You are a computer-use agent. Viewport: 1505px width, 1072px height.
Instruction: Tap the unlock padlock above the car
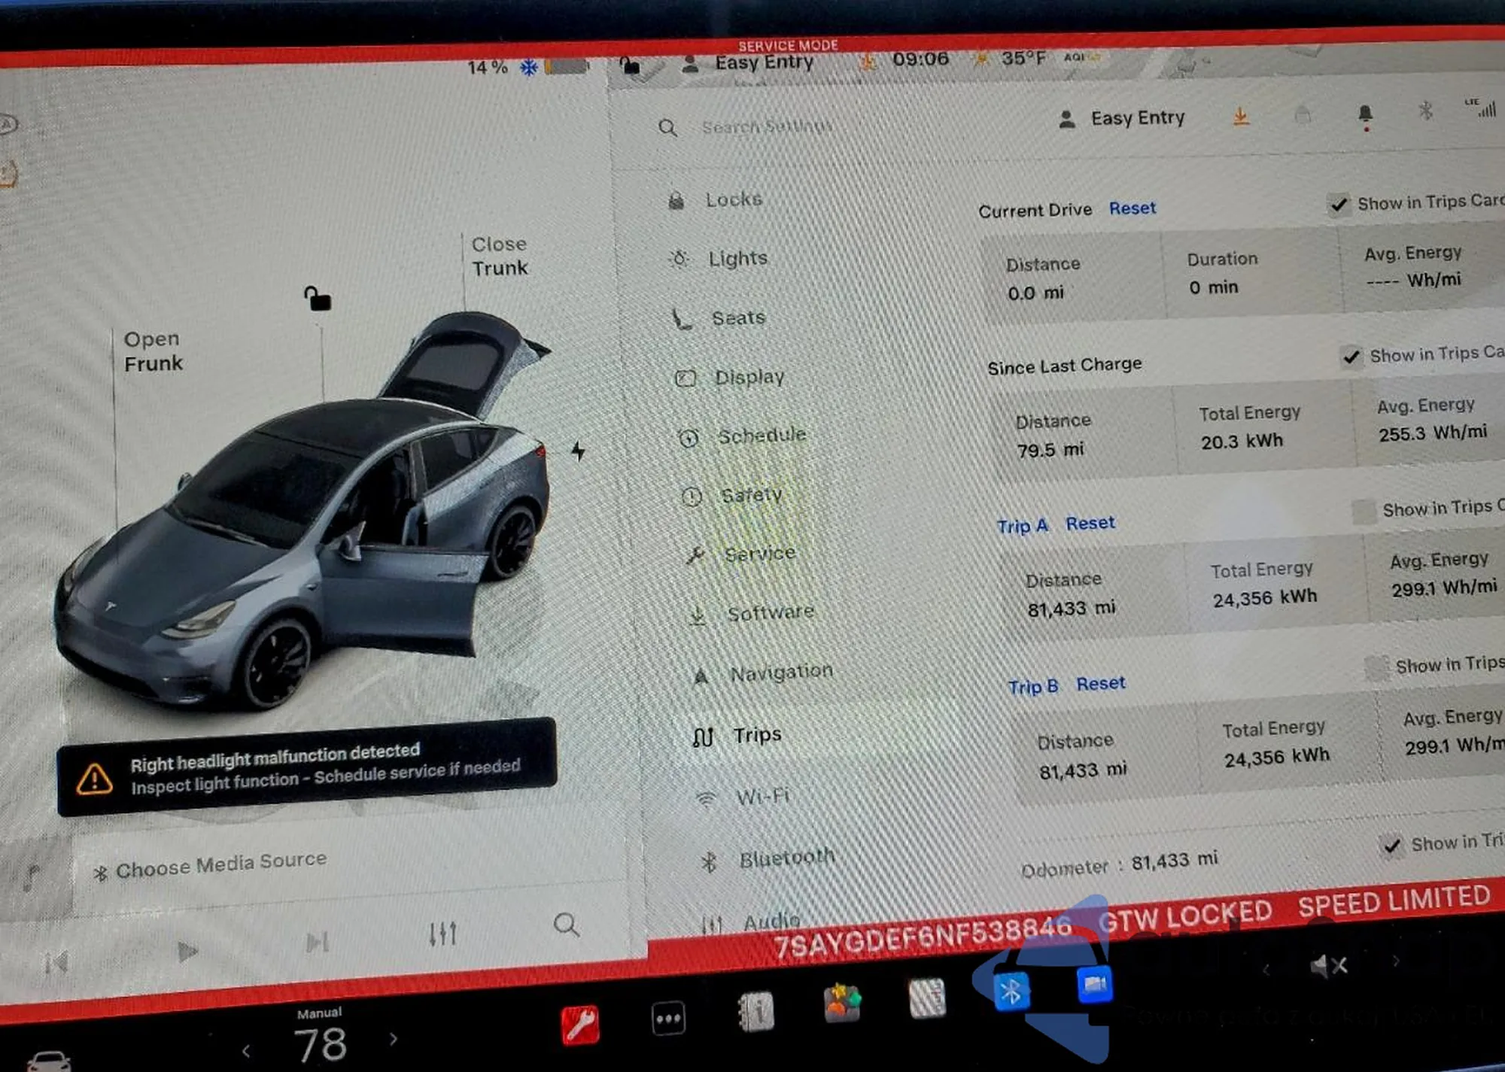click(318, 299)
